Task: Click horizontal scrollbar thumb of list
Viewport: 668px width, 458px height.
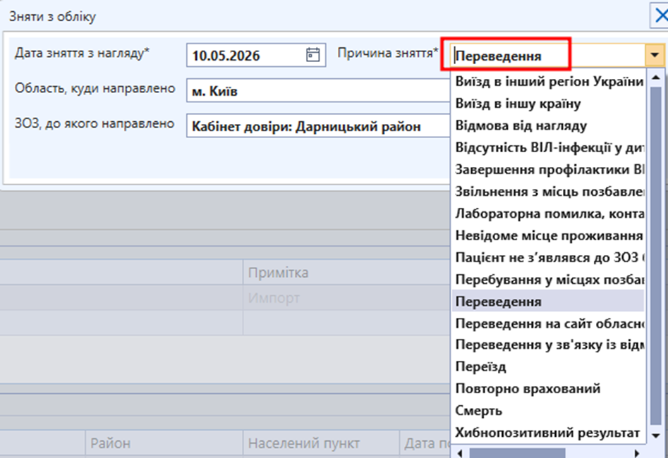Action: (517, 453)
